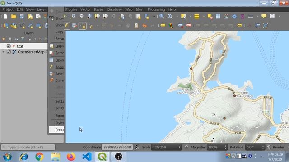Open the Layer menu
289x162 pixels.
point(42,9)
